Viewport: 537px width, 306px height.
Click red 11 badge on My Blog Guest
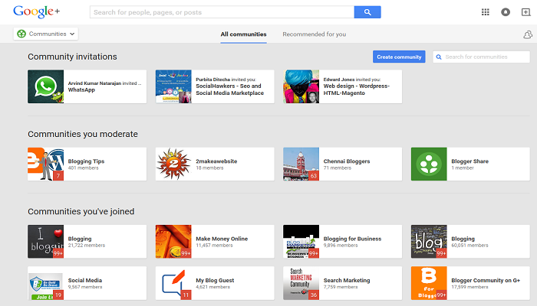point(186,295)
